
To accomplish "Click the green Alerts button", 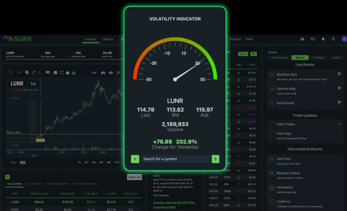I will [x=243, y=54].
